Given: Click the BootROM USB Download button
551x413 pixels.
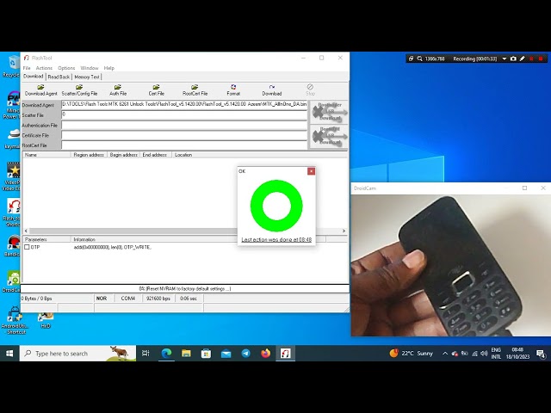Looking at the screenshot, I should [x=329, y=136].
